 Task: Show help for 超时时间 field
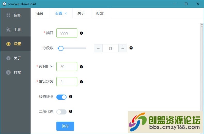[81, 67]
